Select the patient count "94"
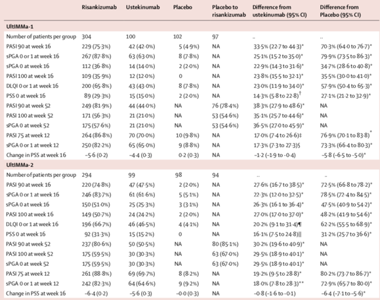This screenshot has height=300, width=380. (215, 175)
